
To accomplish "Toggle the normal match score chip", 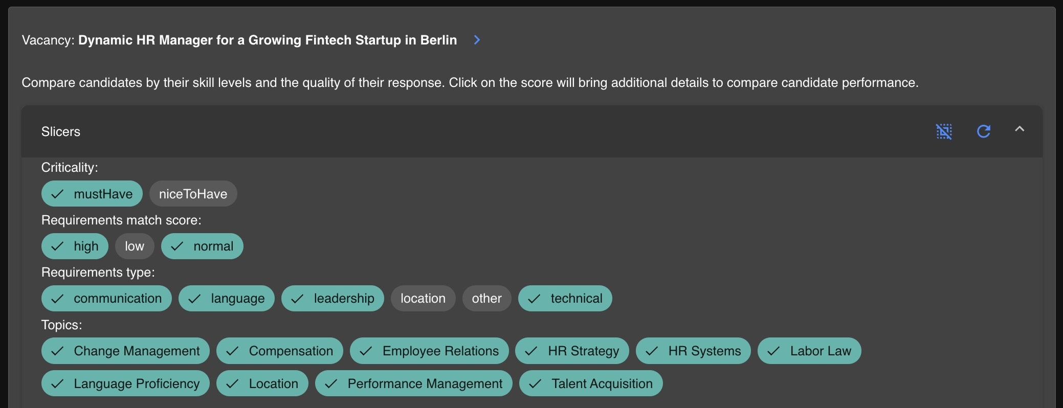I will 202,246.
